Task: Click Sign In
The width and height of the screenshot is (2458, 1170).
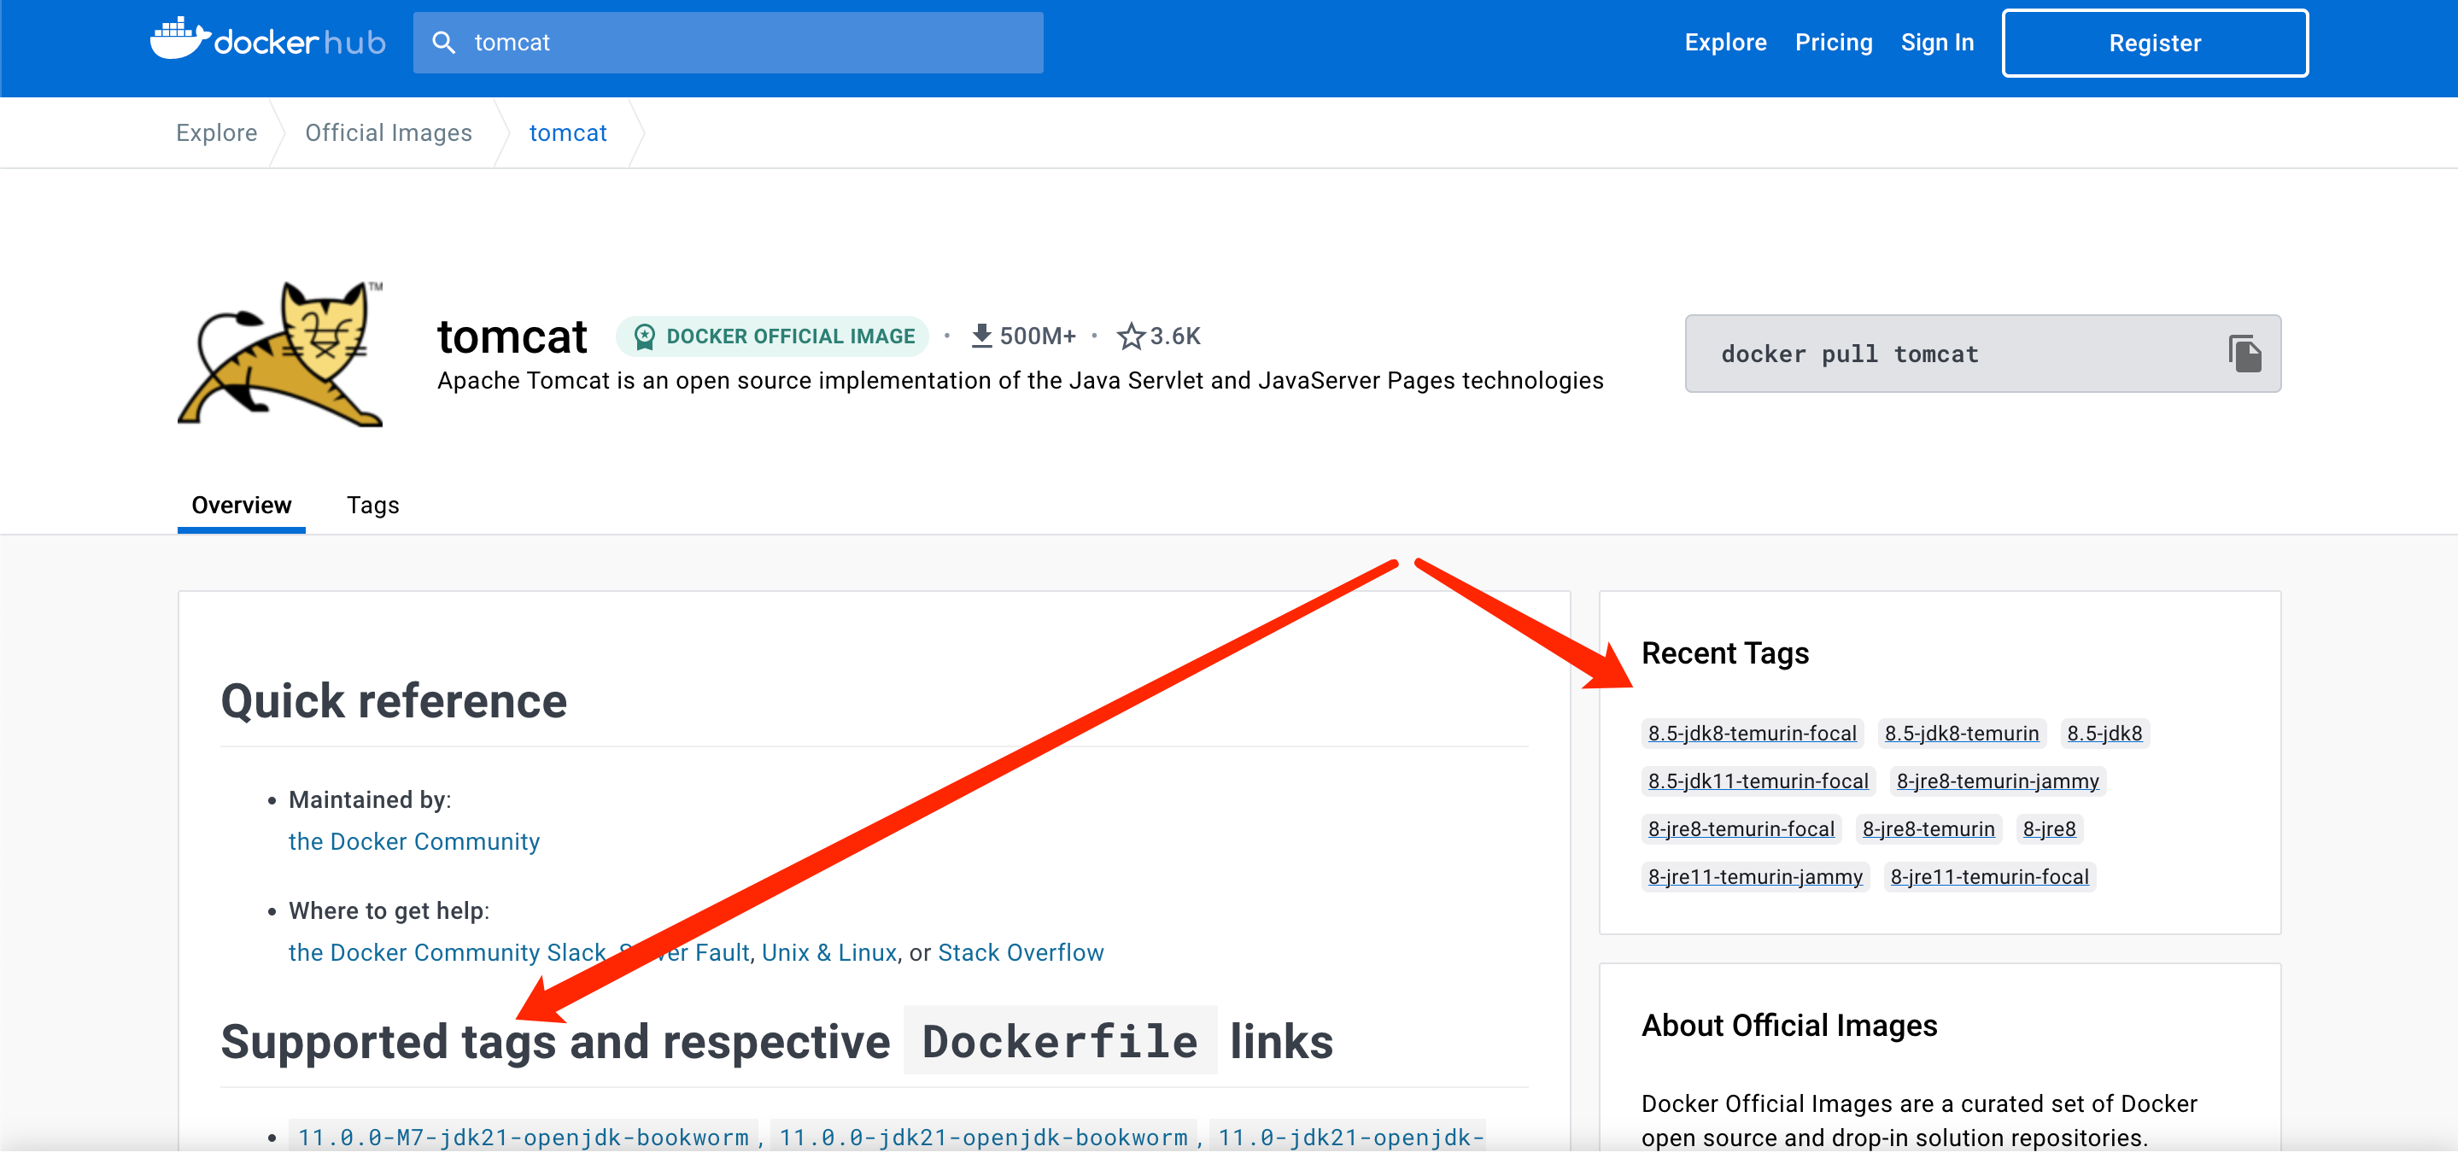Action: [1937, 43]
